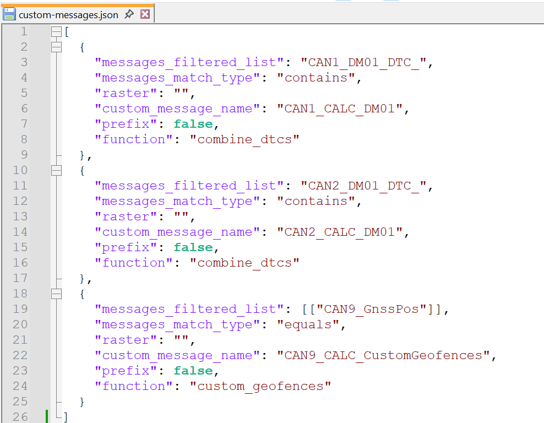
Task: Click "custom_message_name" key on line 14
Action: click(177, 232)
